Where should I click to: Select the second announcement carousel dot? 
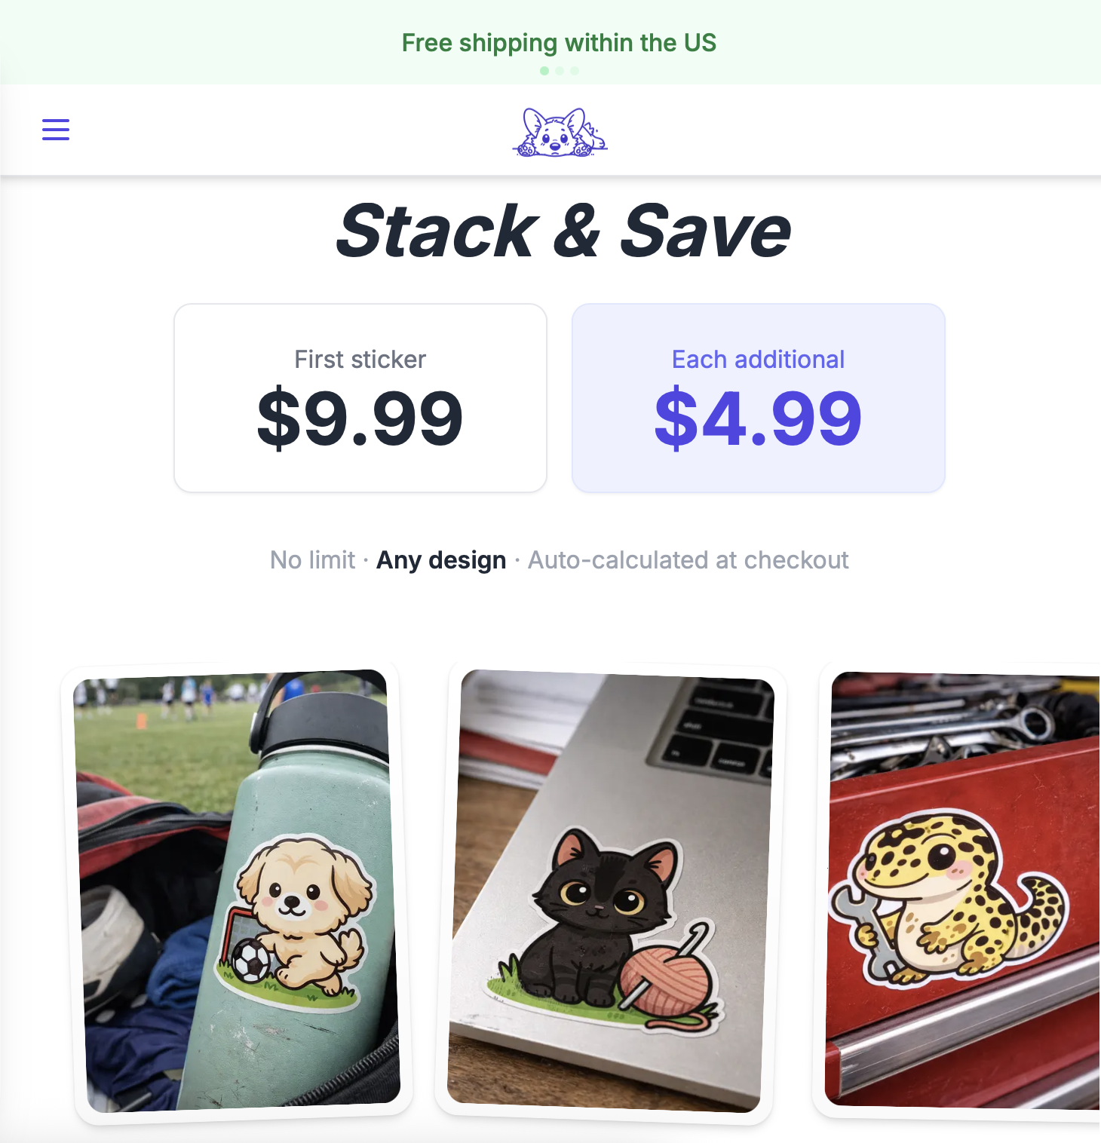click(560, 71)
